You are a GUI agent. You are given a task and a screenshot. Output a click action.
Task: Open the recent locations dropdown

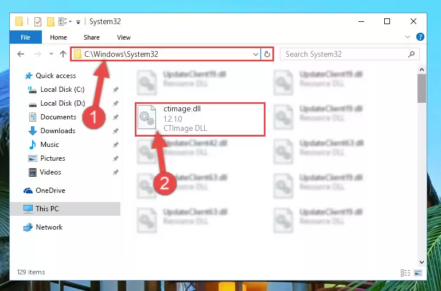51,54
